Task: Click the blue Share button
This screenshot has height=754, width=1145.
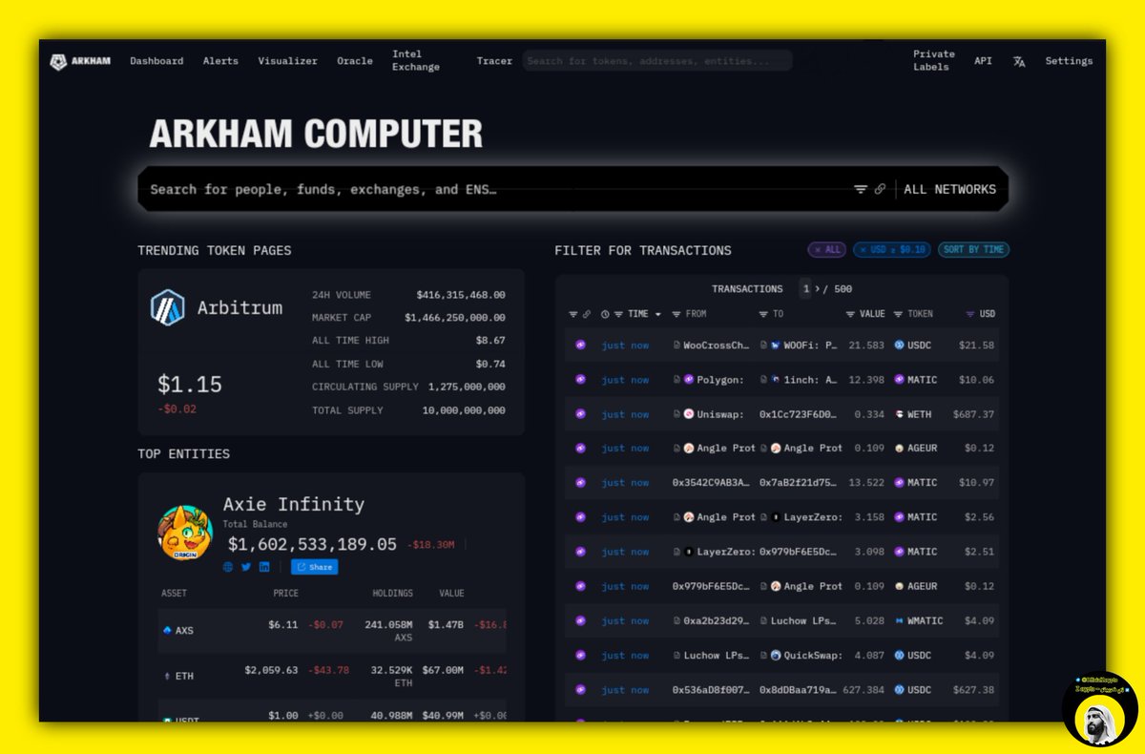Action: click(x=314, y=567)
